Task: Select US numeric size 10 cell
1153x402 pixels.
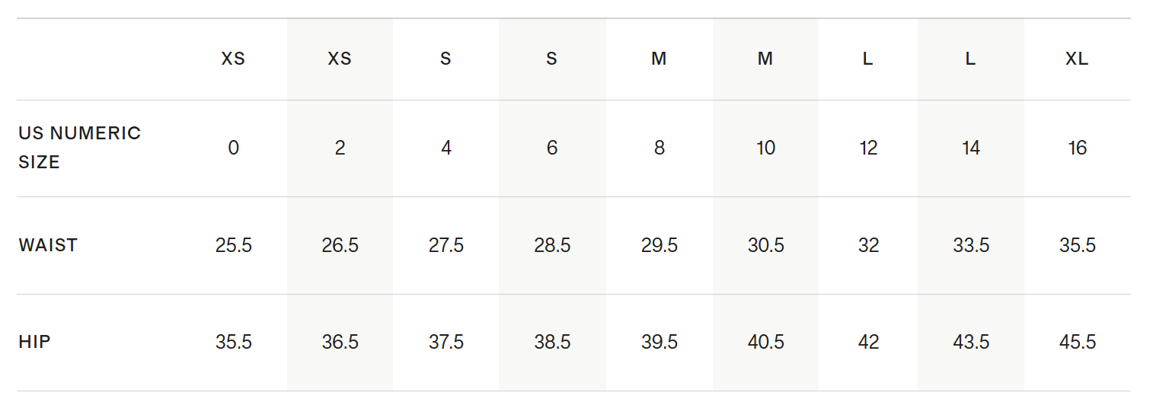Action: (765, 148)
